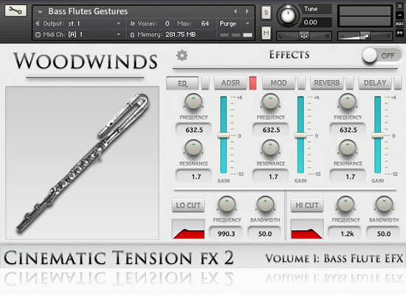This screenshot has height=297, width=406.
Task: Click the third band Frequency knob
Action: (348, 101)
